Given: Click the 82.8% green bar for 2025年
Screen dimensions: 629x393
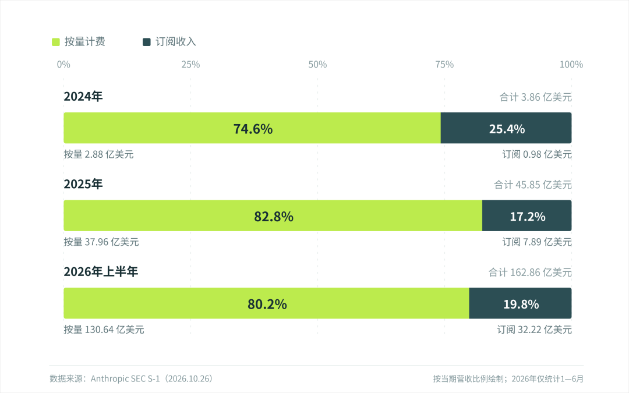Looking at the screenshot, I should (273, 216).
